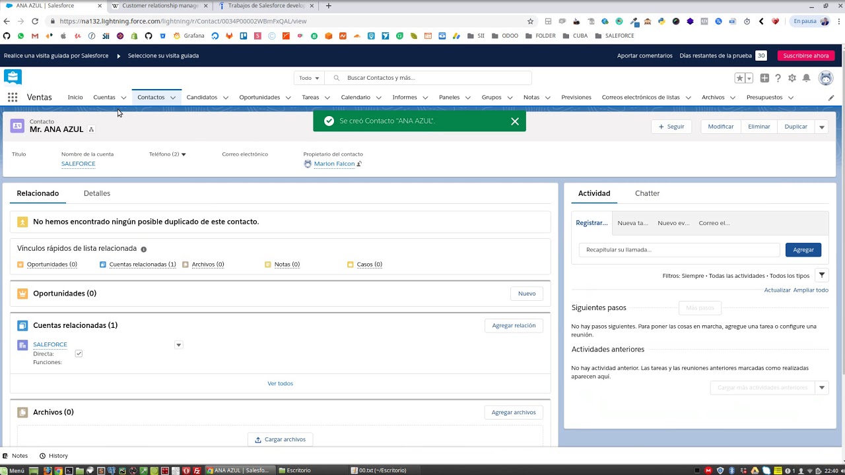
Task: Go to the Inicio navigation tab
Action: (x=75, y=97)
